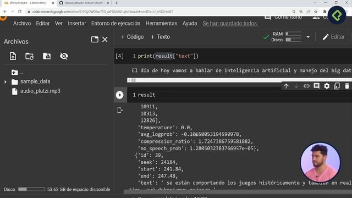Switch to the Whisper Colaboratory browser tab
Screen dimensions: 352x198
(x=28, y=3)
